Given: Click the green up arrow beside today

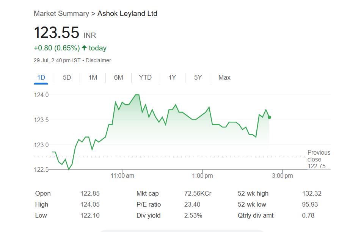Looking at the screenshot, I should [x=84, y=48].
